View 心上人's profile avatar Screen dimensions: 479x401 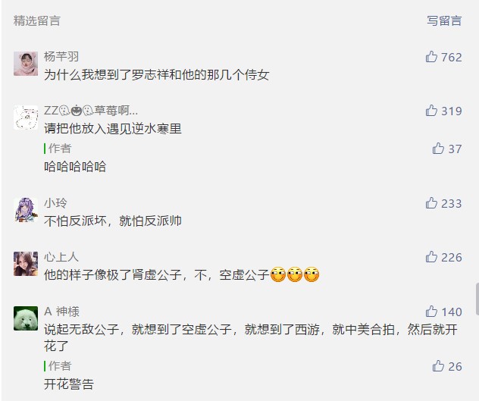(26, 264)
